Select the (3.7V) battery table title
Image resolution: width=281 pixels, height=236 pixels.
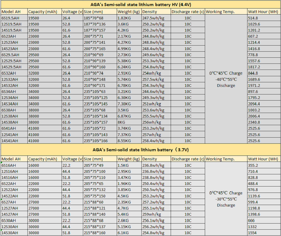[x=141, y=150]
